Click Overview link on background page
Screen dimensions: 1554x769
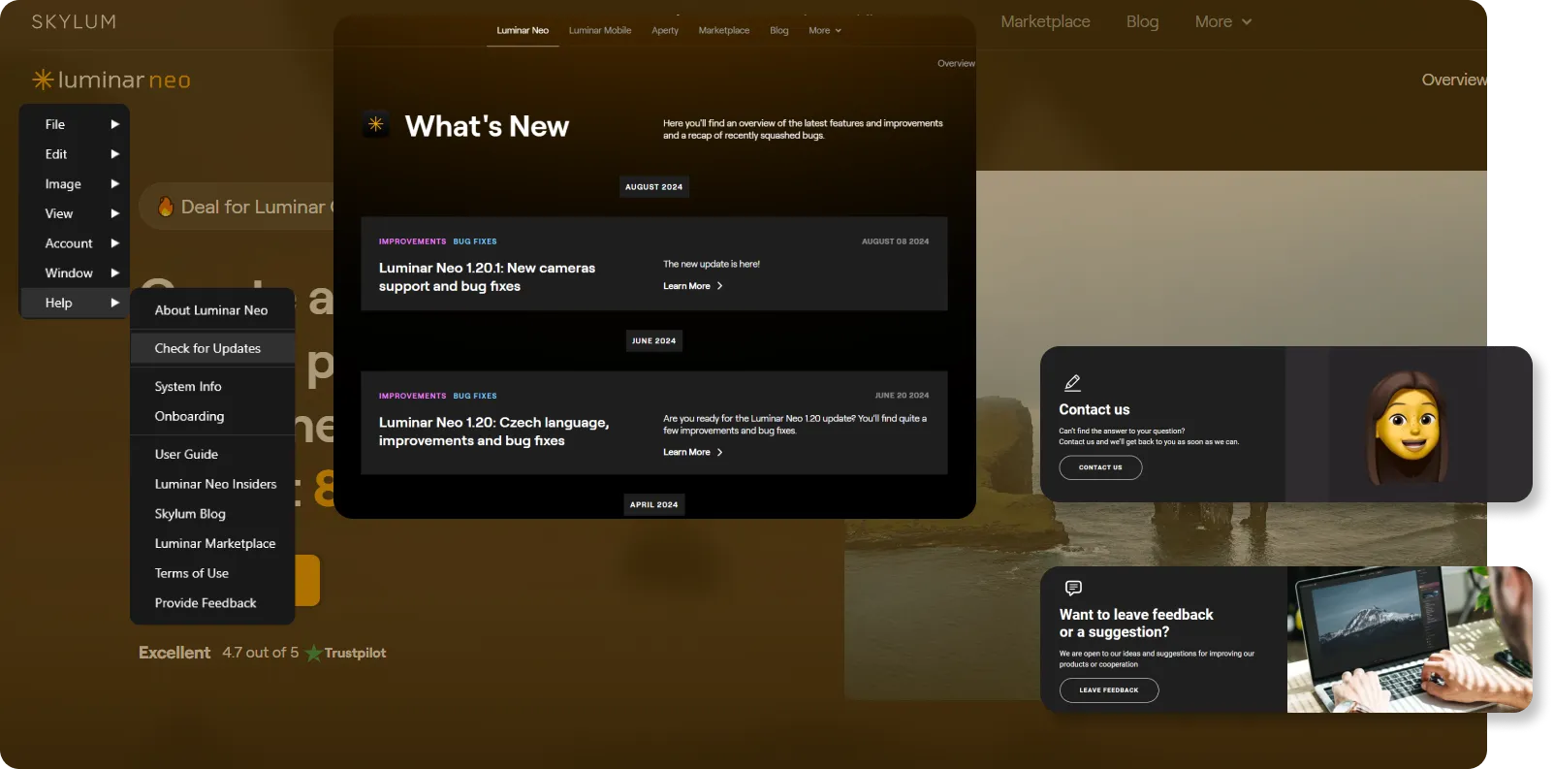[1453, 80]
